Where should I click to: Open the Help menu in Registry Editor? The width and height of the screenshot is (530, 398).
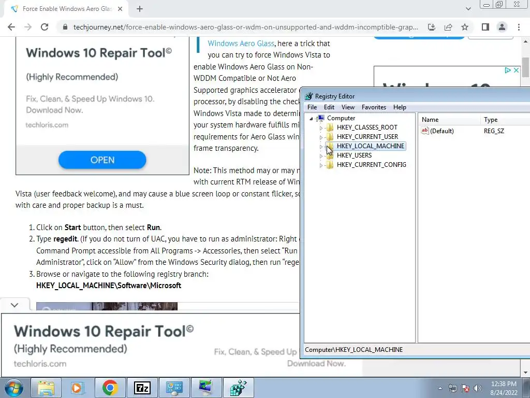[400, 107]
